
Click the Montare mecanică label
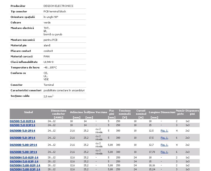point(23,40)
